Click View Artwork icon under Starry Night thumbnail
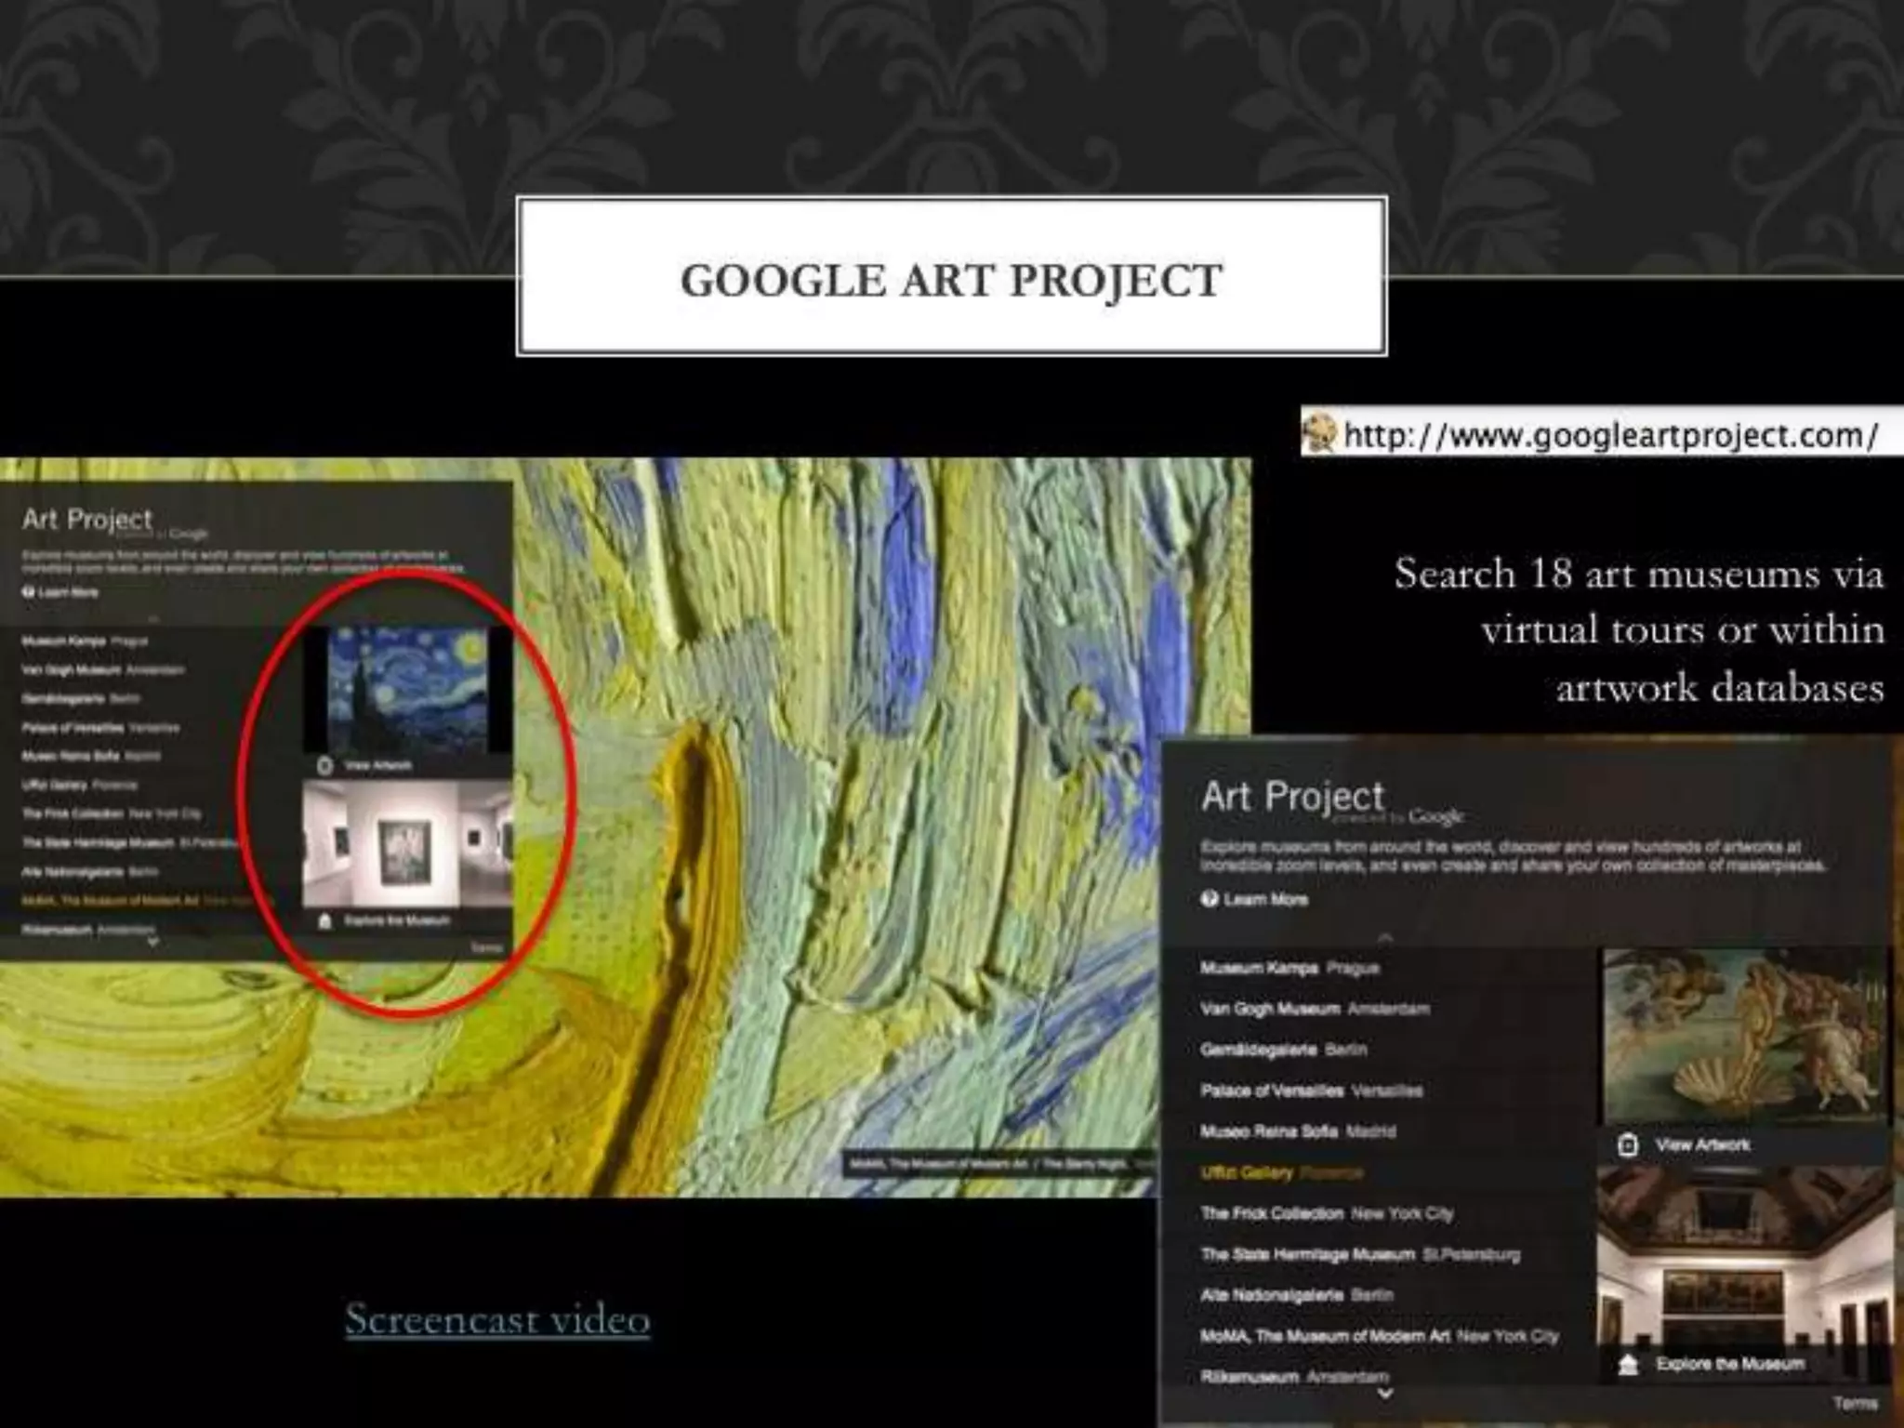 tap(324, 766)
